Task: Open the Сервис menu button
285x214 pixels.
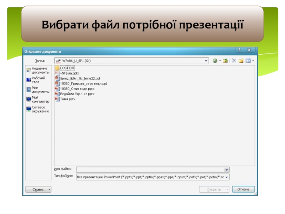Action: pos(38,189)
